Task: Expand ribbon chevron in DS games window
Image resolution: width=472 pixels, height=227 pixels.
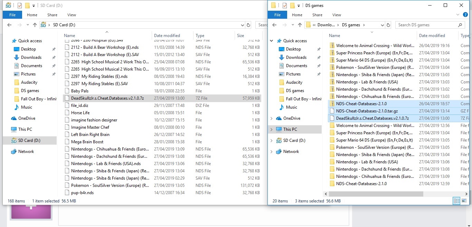Action: (x=457, y=15)
